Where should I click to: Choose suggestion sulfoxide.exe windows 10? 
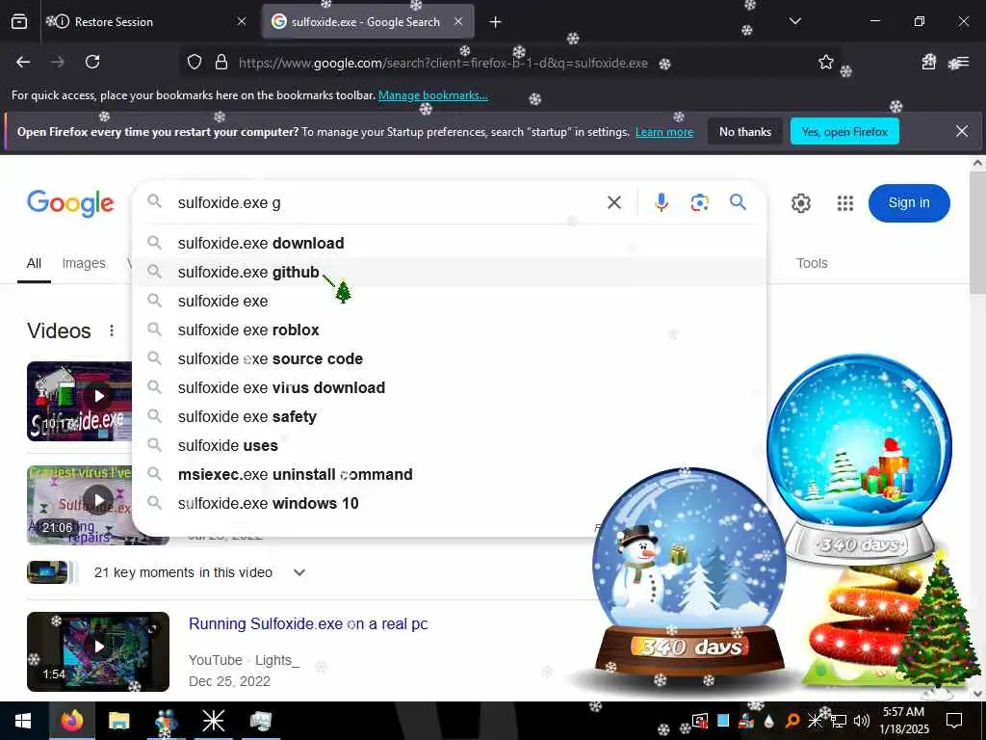pos(449,503)
